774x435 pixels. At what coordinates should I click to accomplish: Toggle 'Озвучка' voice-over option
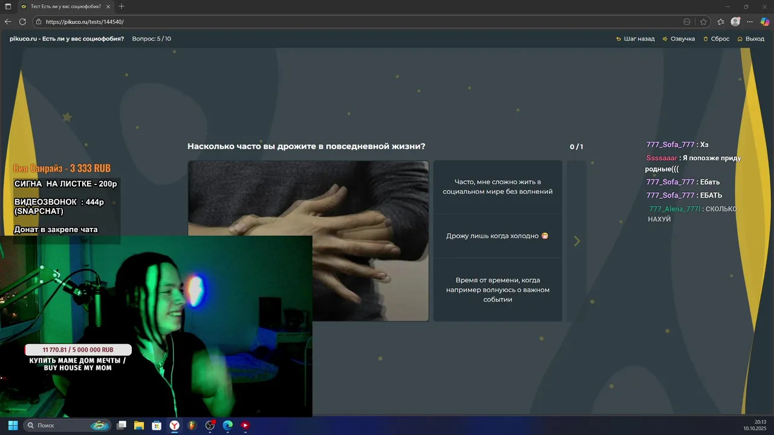tap(678, 39)
